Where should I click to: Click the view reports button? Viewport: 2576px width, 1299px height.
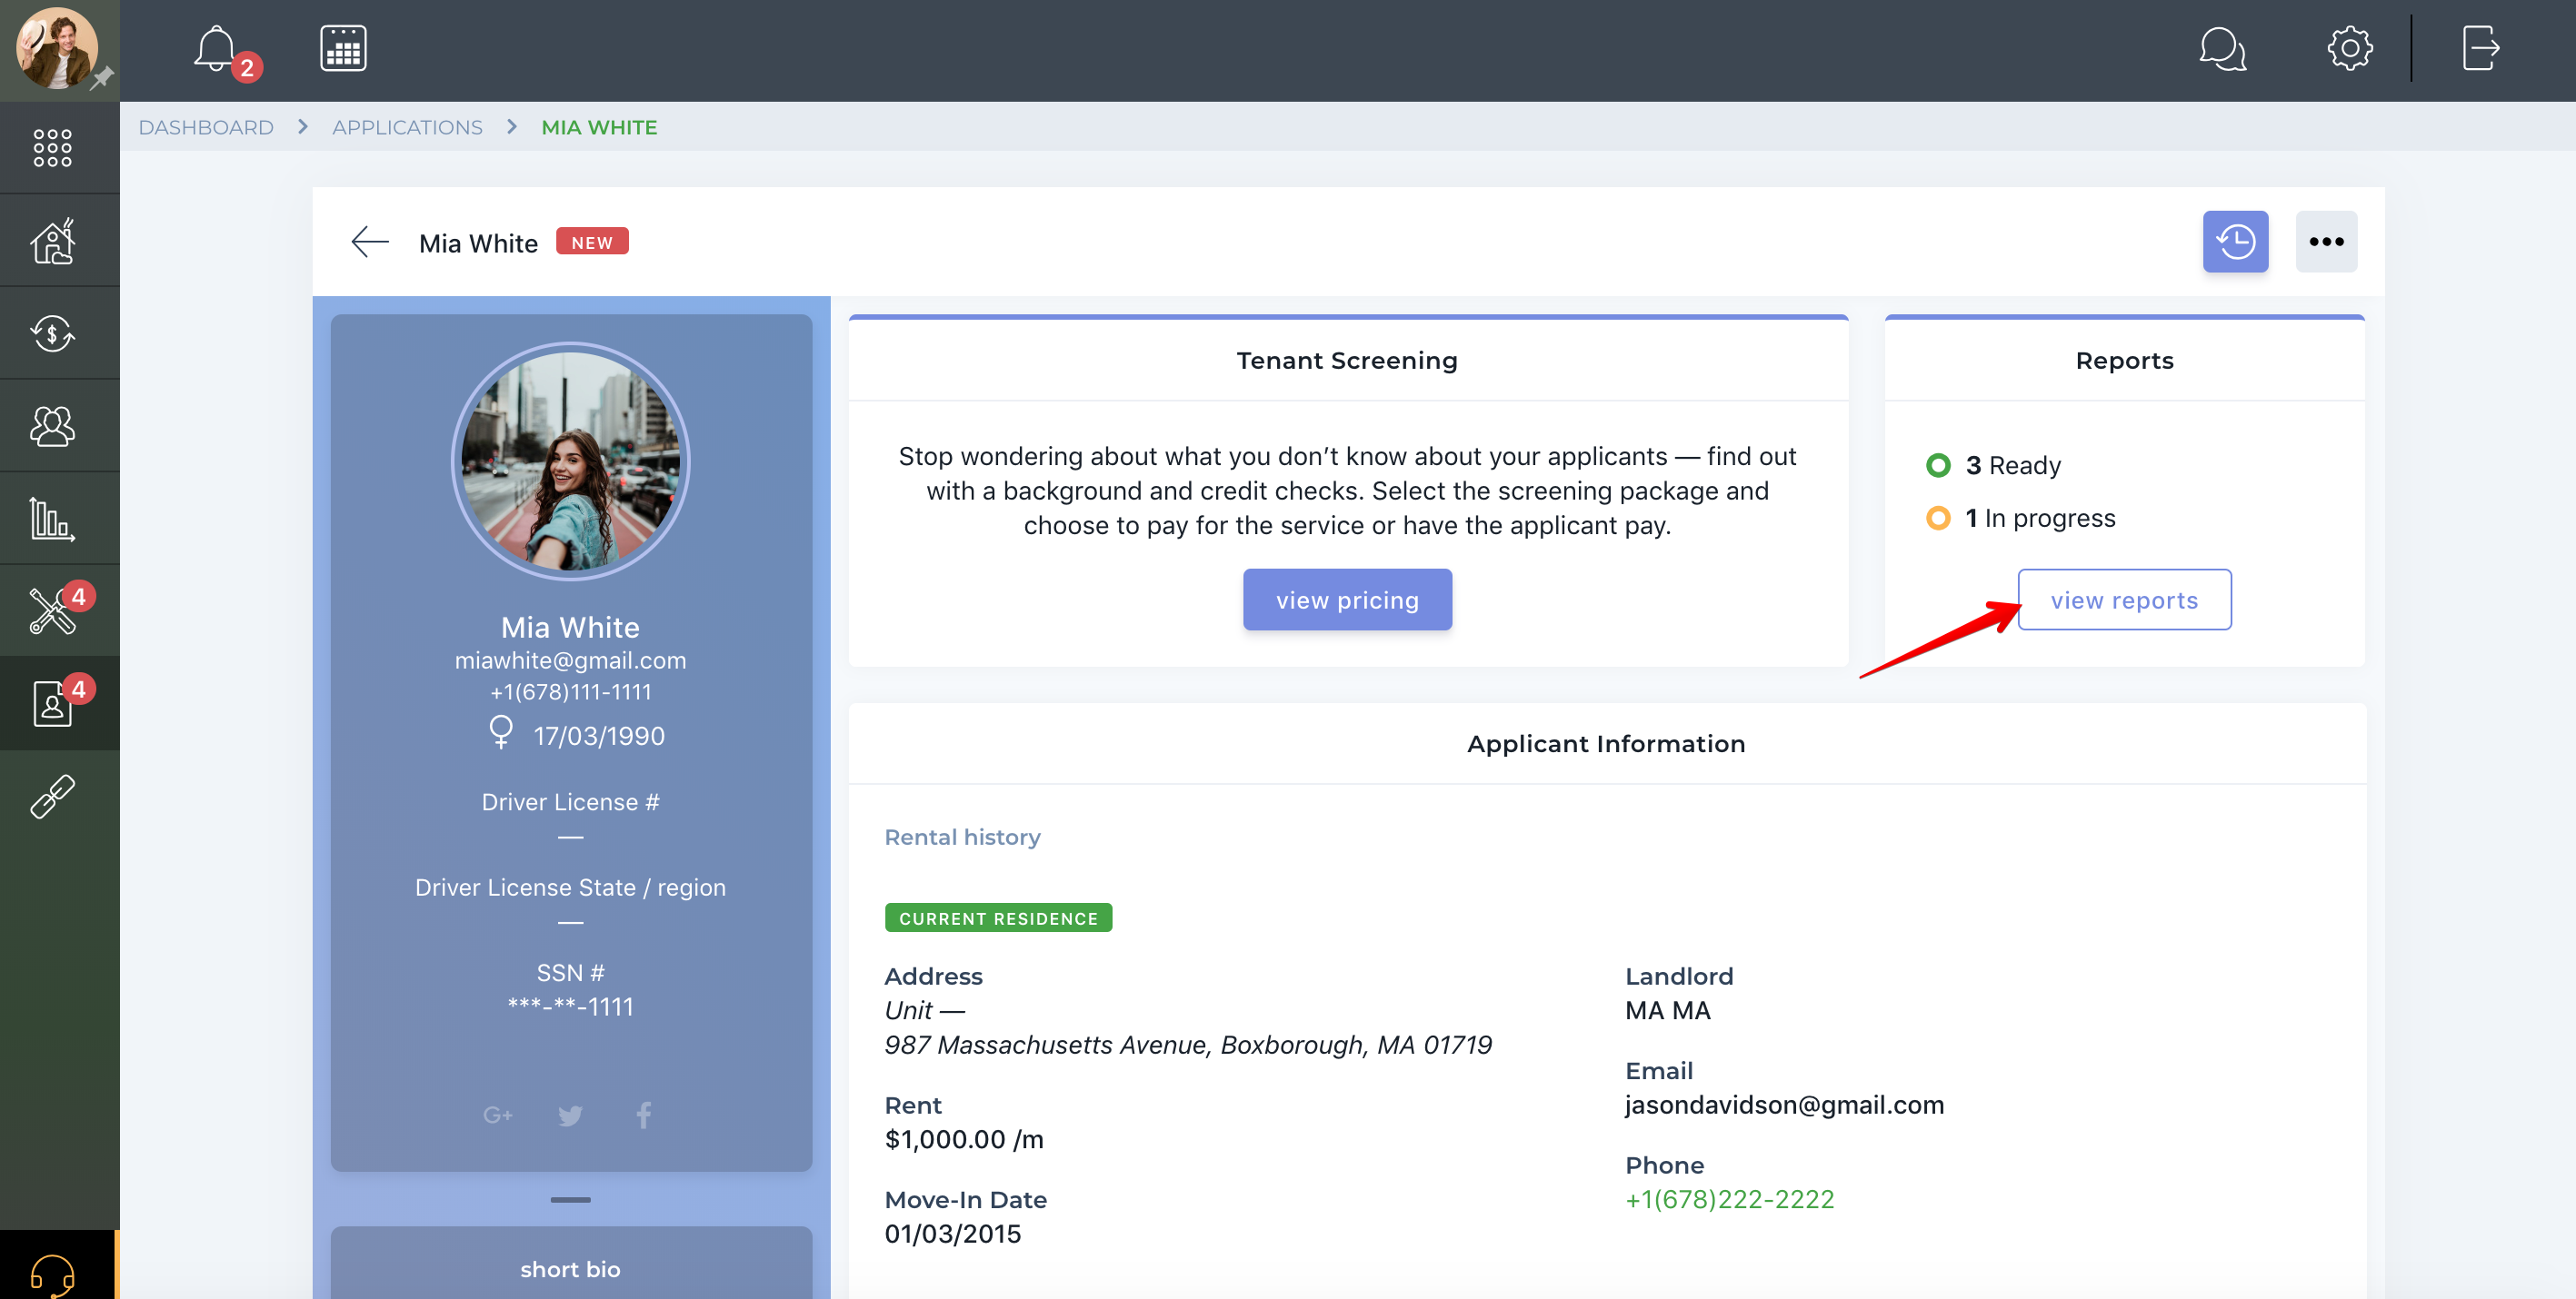point(2124,600)
